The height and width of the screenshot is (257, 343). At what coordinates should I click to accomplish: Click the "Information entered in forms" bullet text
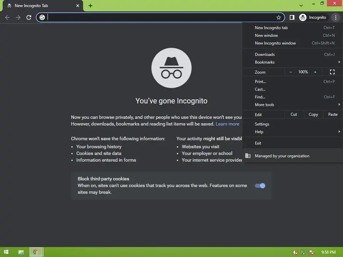pyautogui.click(x=106, y=160)
